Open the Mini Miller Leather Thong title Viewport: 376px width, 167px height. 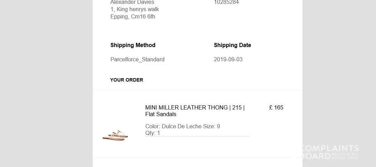(x=186, y=107)
